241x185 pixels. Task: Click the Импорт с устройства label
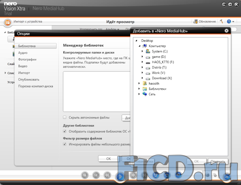[28, 22]
